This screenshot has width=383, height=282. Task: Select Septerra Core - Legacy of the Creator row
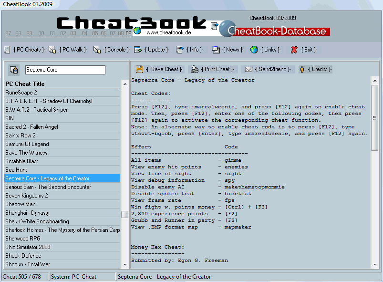click(62, 178)
